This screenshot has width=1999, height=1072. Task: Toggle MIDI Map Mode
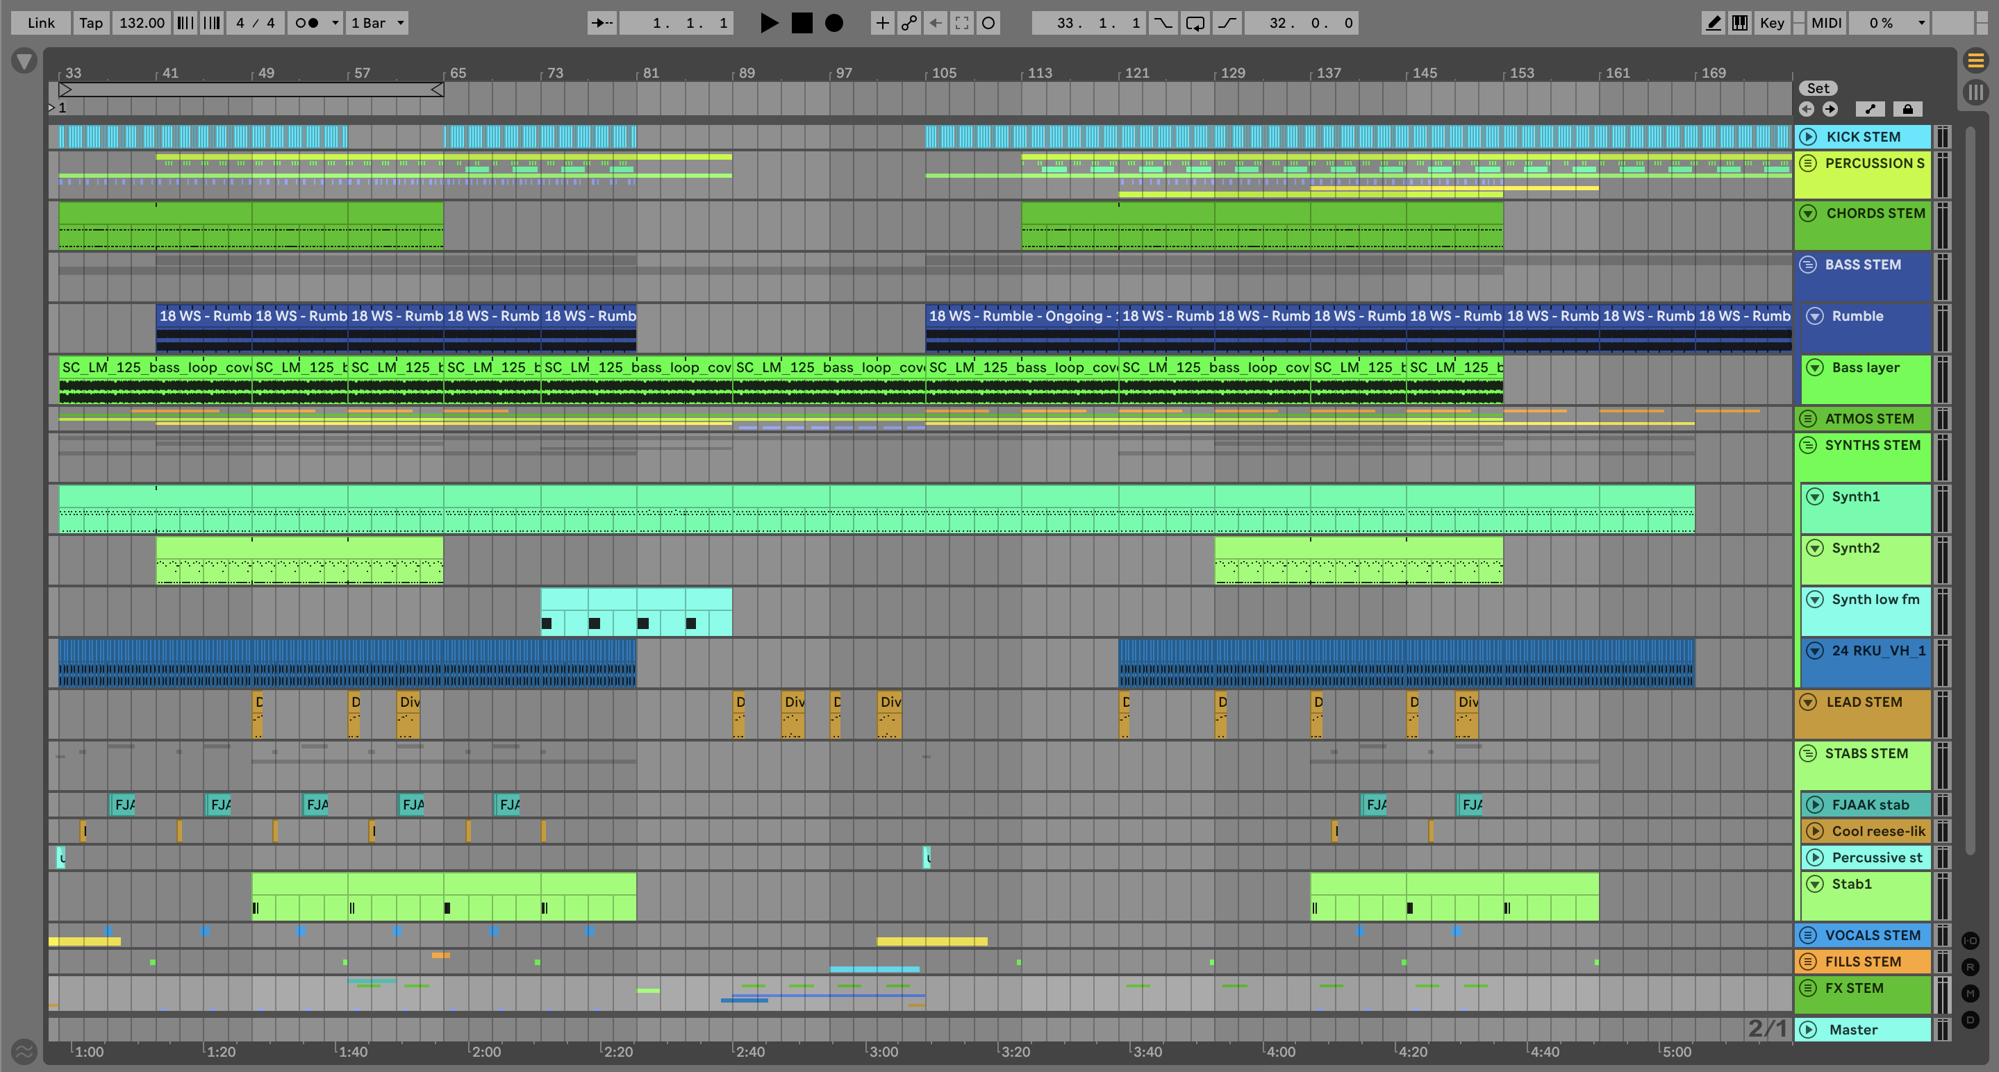pyautogui.click(x=1826, y=22)
